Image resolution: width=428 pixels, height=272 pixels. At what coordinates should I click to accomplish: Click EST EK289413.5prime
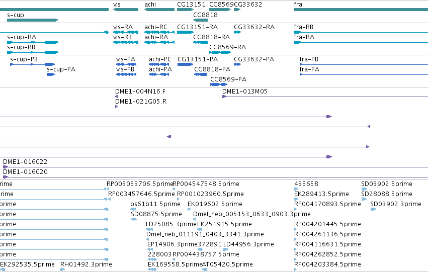point(321,194)
